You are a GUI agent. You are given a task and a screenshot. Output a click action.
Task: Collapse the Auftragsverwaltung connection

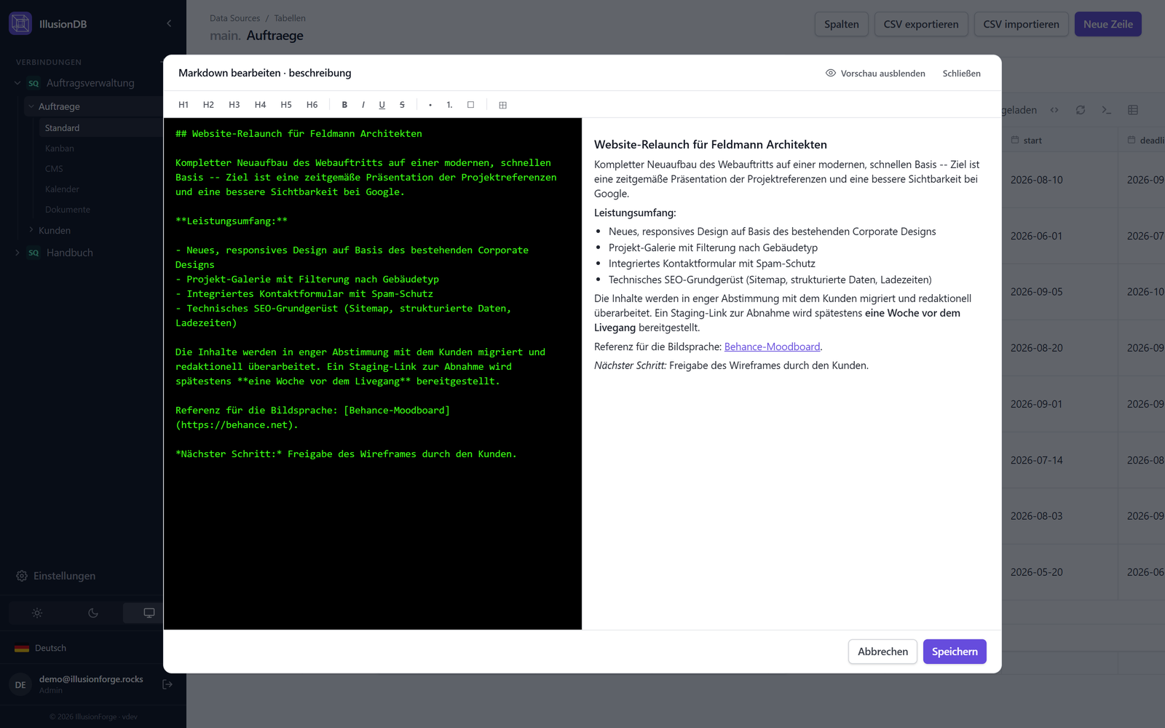(x=17, y=83)
